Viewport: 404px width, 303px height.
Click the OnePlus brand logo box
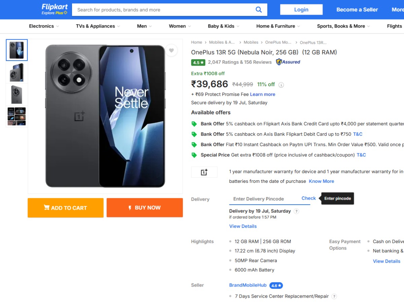[x=204, y=172]
